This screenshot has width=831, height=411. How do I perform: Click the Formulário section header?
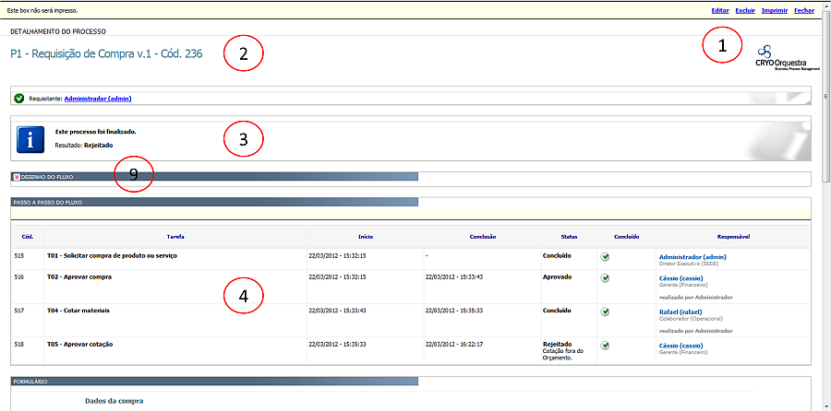pos(31,381)
